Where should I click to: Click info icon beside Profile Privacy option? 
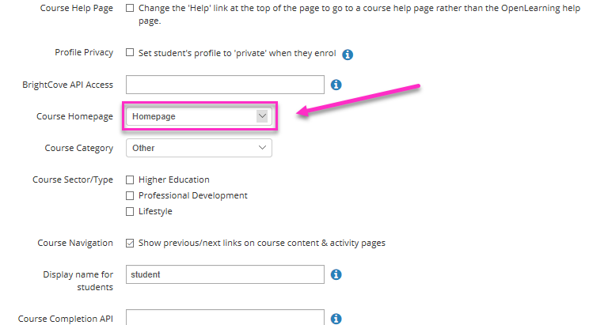tap(348, 55)
